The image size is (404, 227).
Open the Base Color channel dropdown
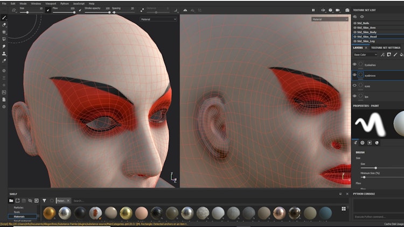365,54
